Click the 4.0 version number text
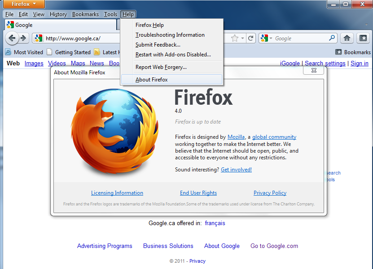This screenshot has width=373, height=269. tap(178, 111)
